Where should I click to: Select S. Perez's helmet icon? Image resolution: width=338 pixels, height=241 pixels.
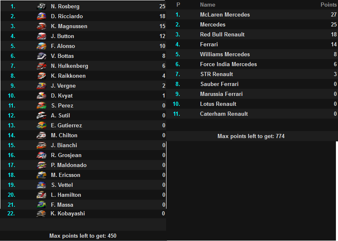41,105
